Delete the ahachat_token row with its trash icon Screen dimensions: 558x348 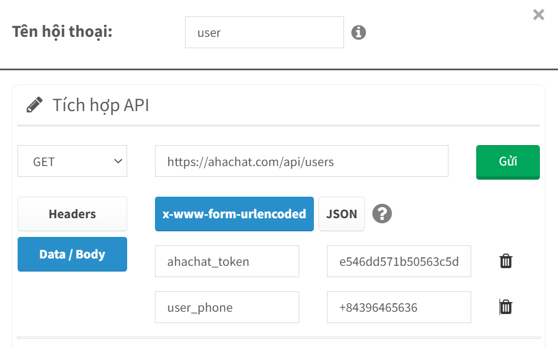506,261
